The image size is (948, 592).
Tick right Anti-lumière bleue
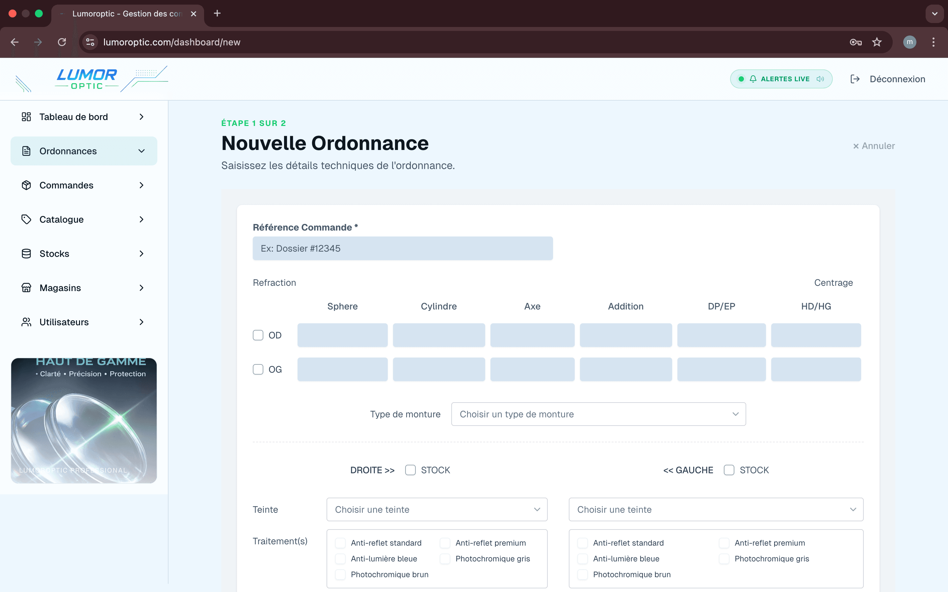coord(340,559)
